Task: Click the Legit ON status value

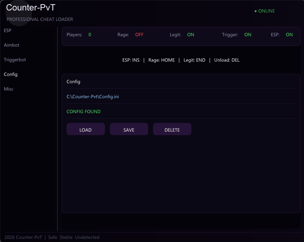Action: [191, 35]
